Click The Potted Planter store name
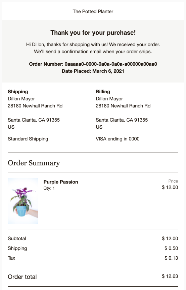Image resolution: width=186 pixels, height=290 pixels. click(x=93, y=11)
